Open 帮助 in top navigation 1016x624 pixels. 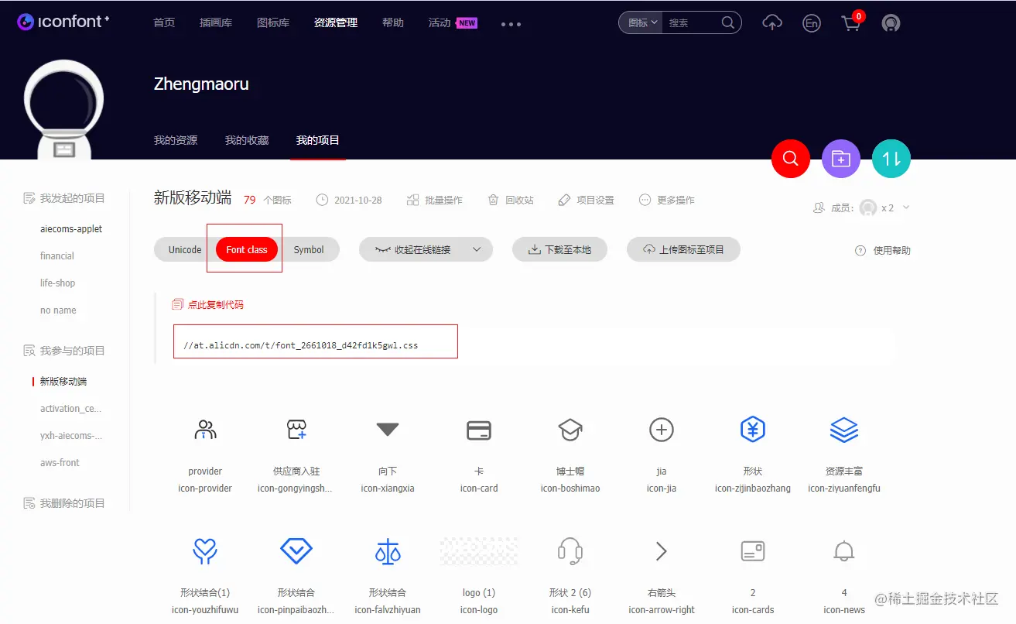click(393, 22)
